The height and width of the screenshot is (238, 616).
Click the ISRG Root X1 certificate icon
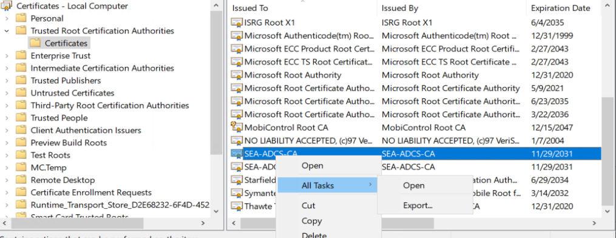point(236,22)
